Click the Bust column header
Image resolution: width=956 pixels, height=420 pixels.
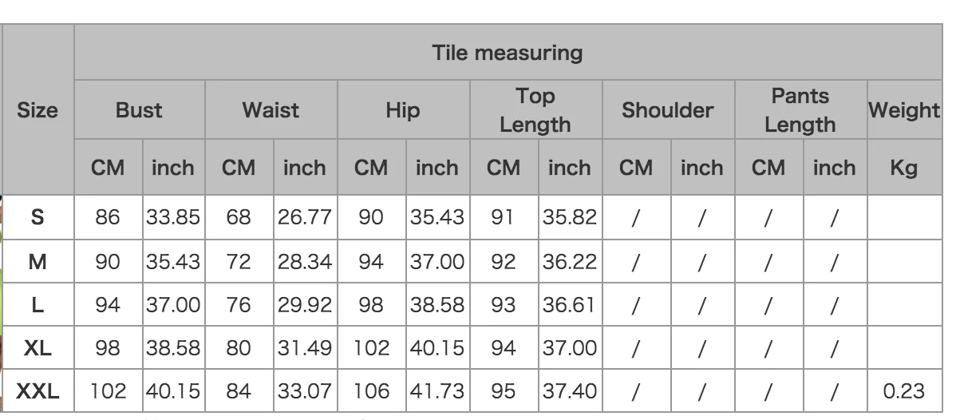(139, 110)
